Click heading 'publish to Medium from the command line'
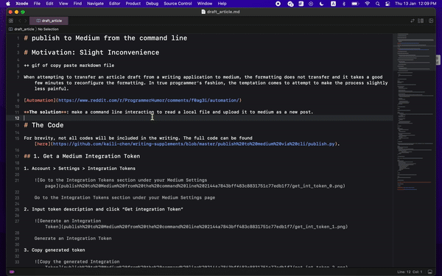The width and height of the screenshot is (442, 276). coord(109,38)
